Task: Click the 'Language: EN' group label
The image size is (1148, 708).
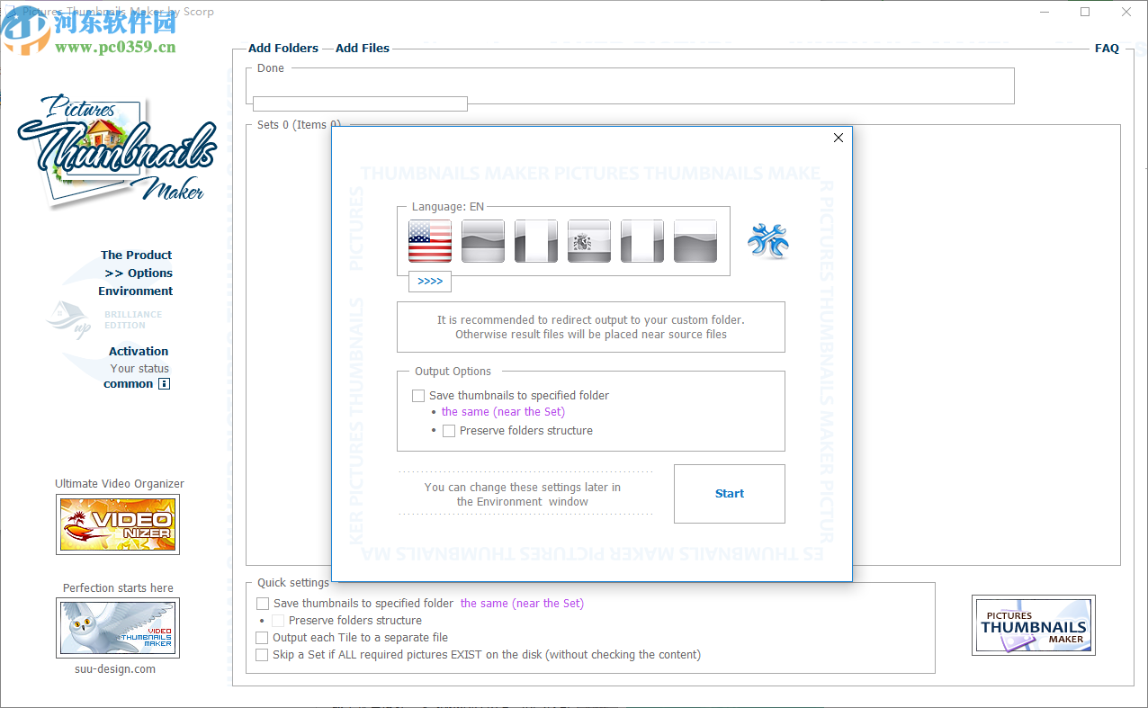Action: (448, 207)
